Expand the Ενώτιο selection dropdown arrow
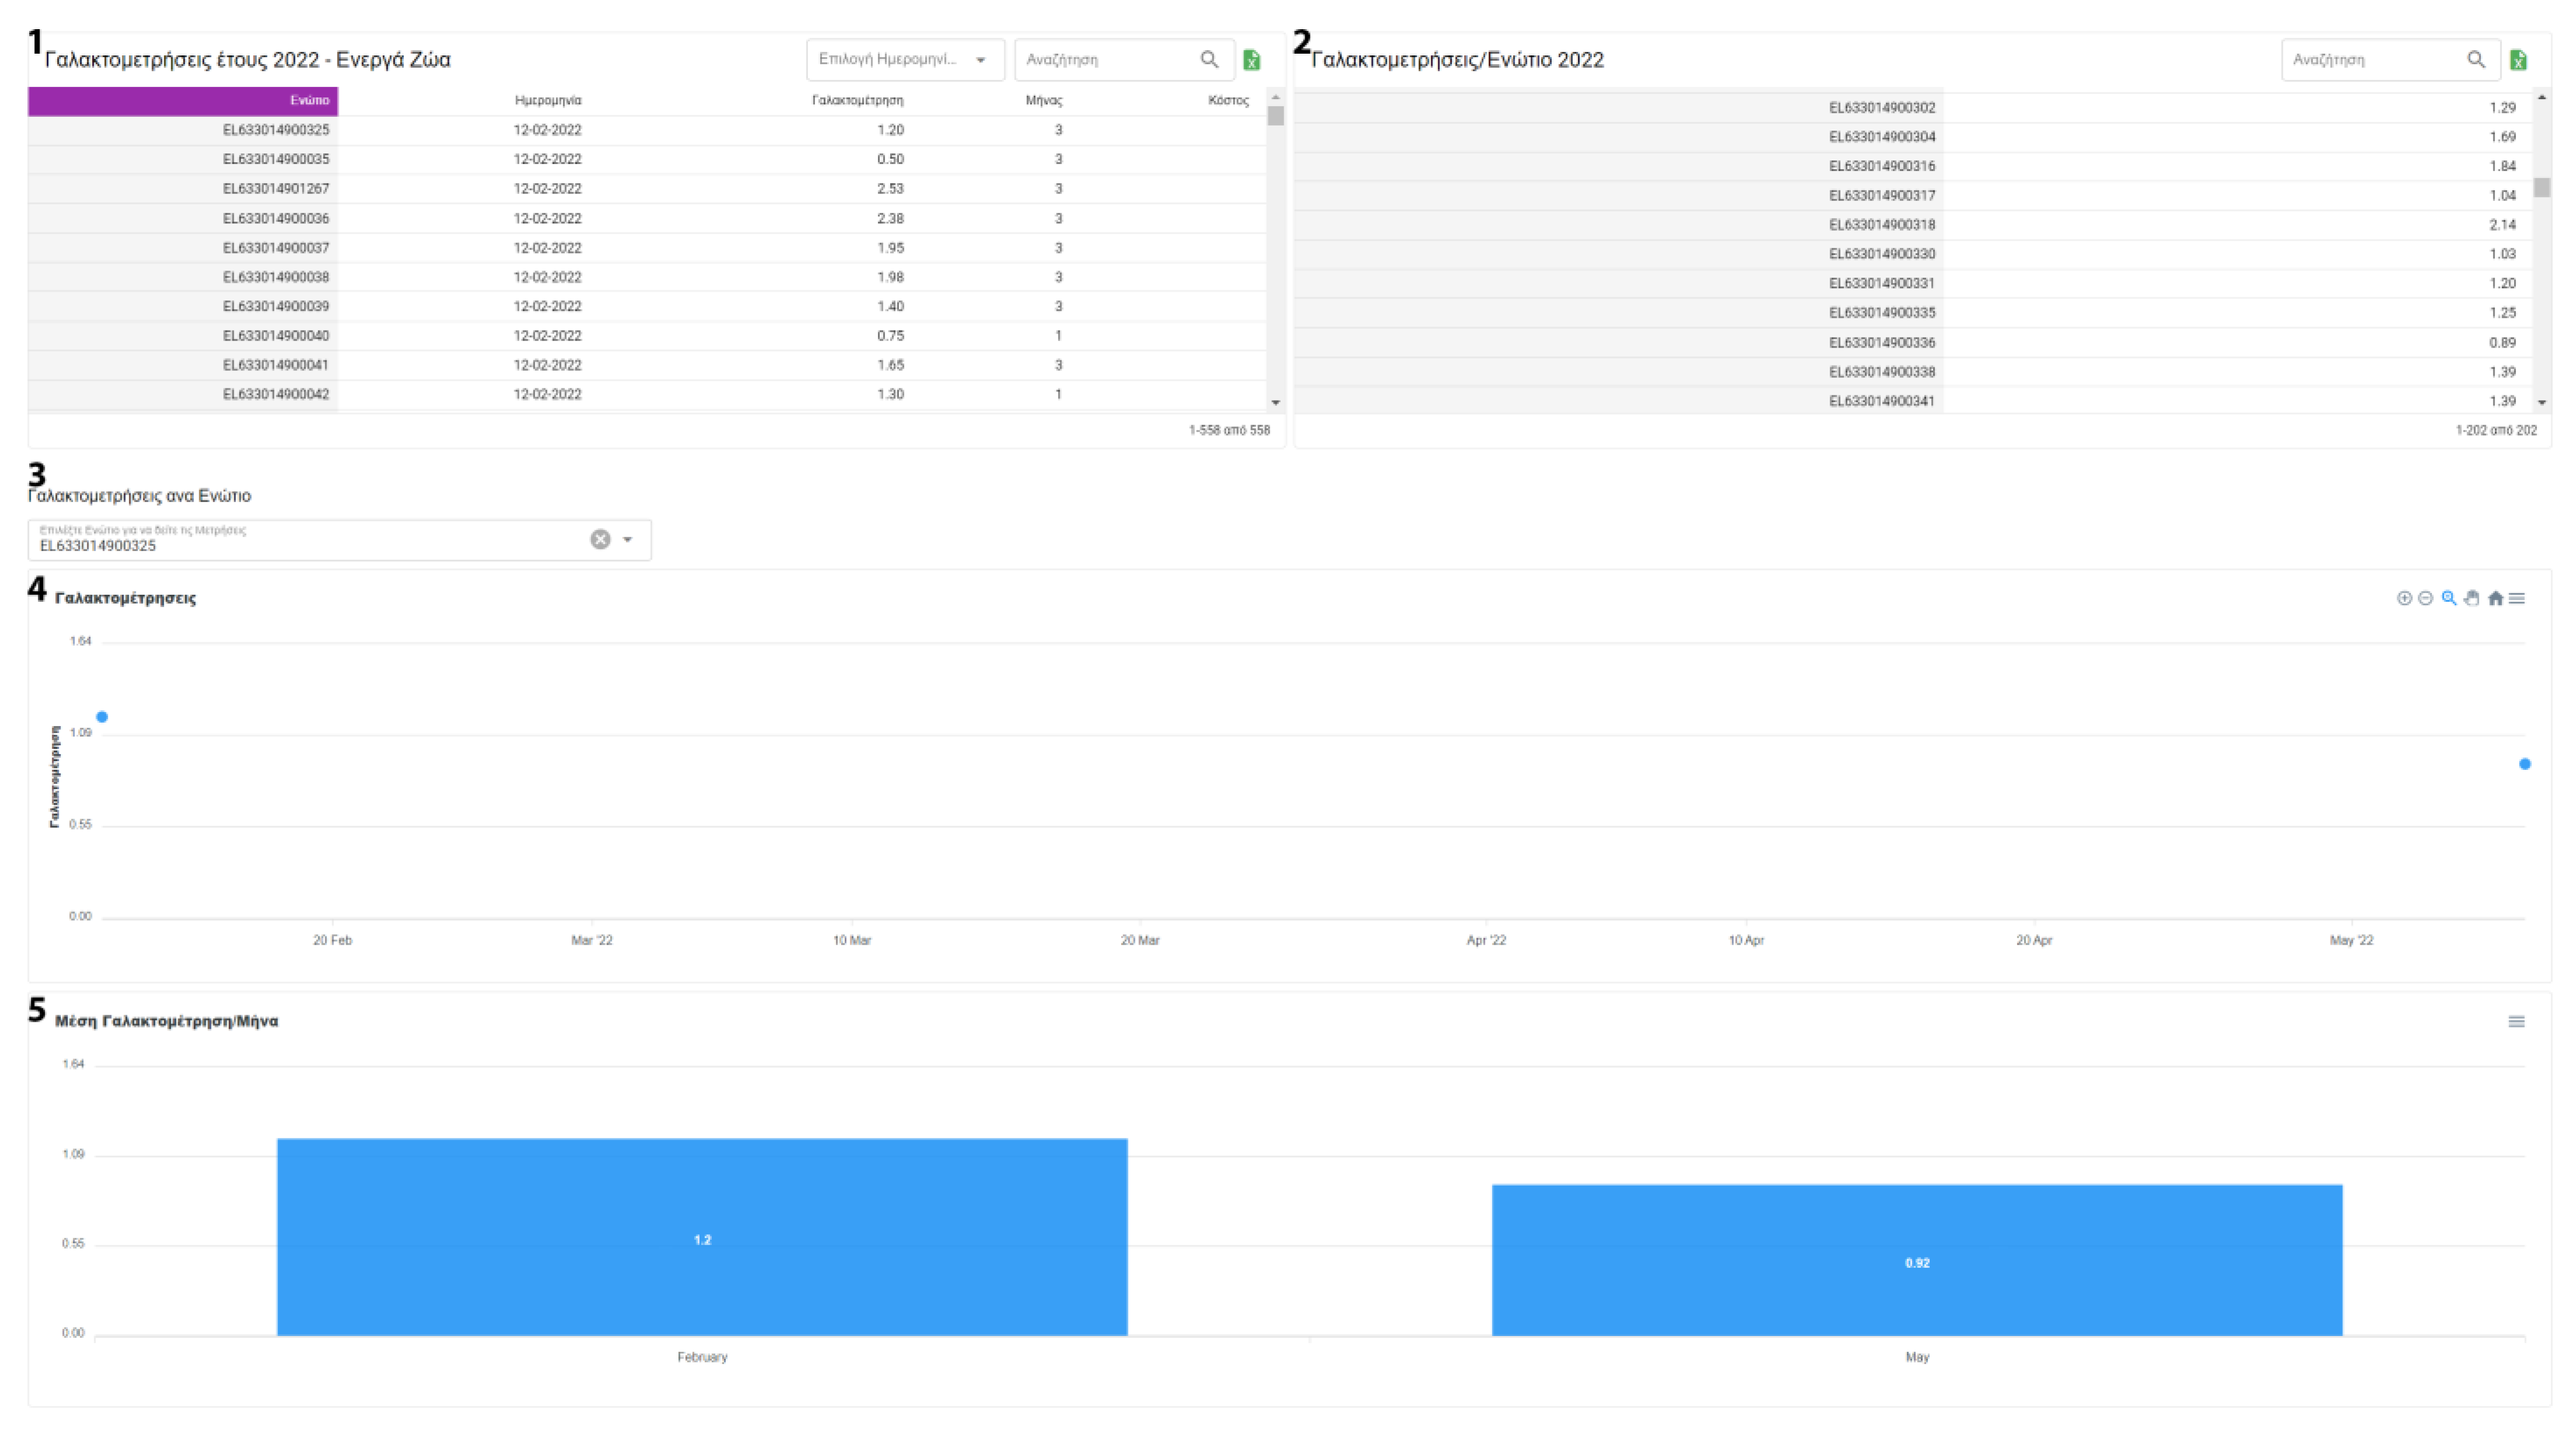The width and height of the screenshot is (2576, 1434). click(x=628, y=539)
